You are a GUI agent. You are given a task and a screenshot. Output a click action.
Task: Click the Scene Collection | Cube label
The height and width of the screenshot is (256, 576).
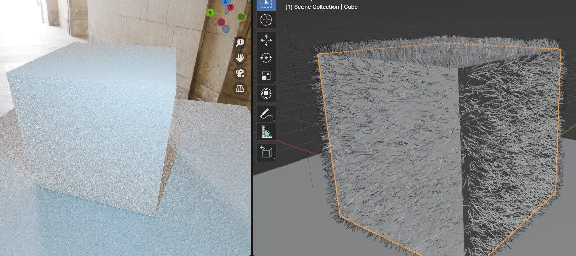tap(321, 7)
